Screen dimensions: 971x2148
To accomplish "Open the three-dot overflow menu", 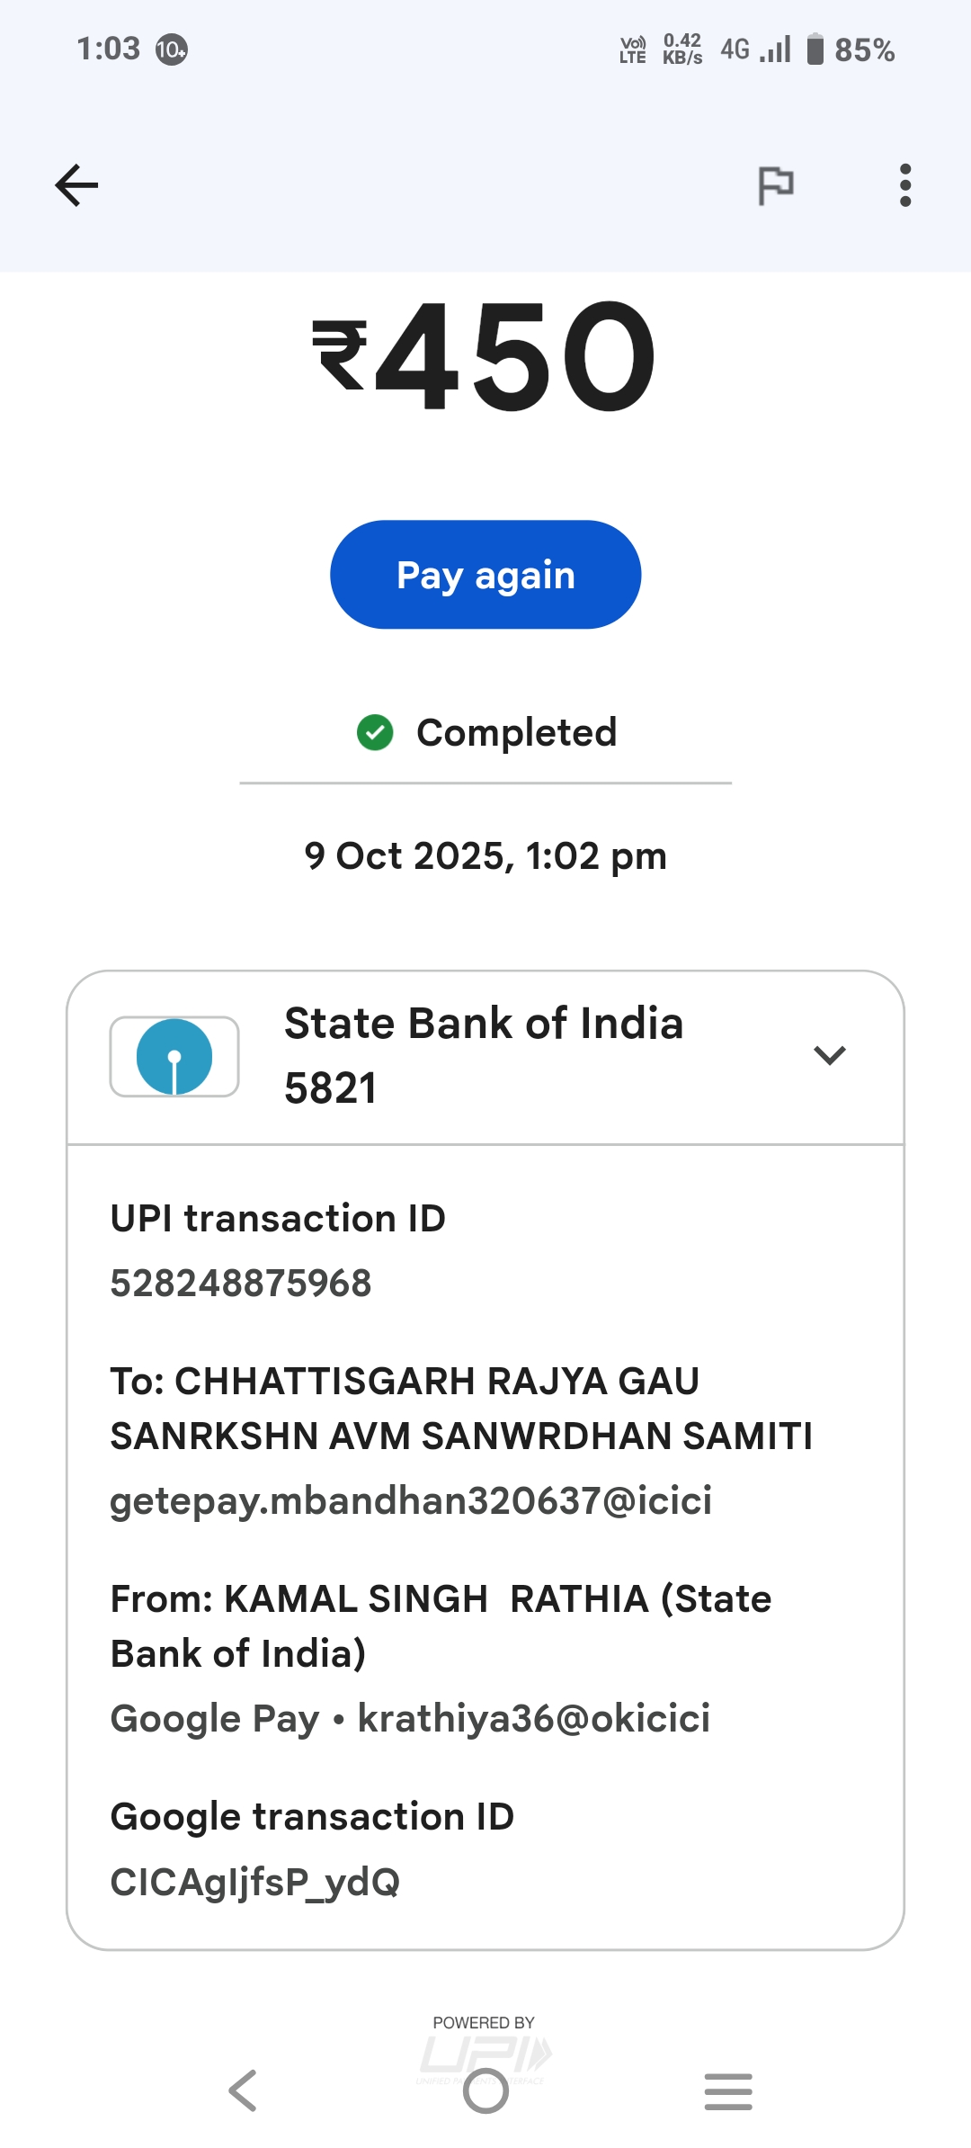I will [904, 185].
